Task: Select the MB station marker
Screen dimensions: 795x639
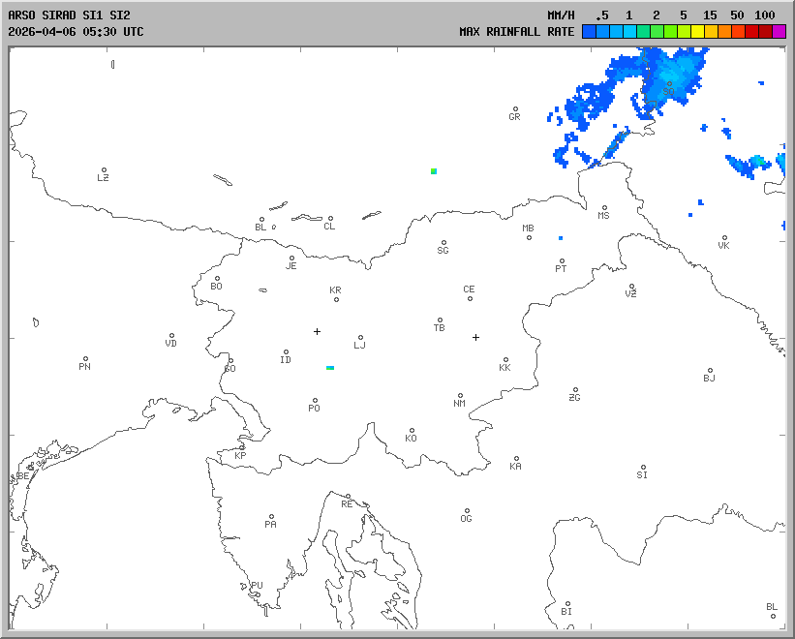Action: (529, 237)
